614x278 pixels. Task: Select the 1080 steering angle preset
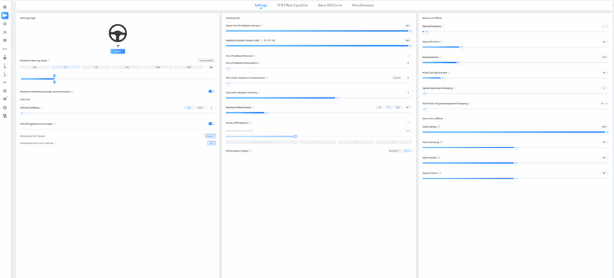[x=158, y=67]
